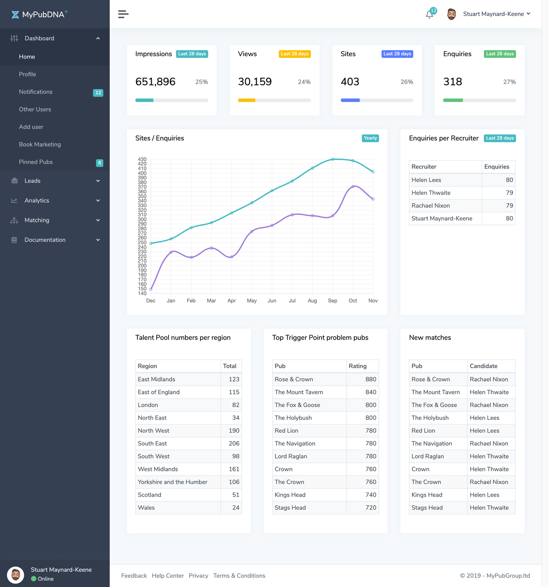The width and height of the screenshot is (548, 587).
Task: Click the MyPubDNA hourglass logo icon
Action: coord(15,14)
